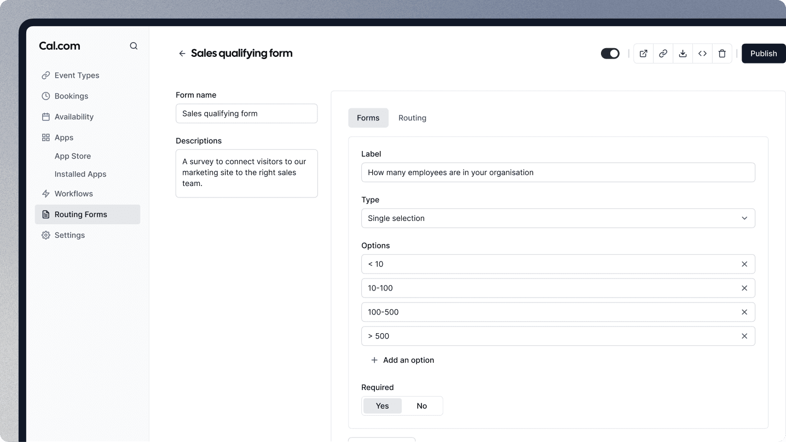Set Required to Yes
This screenshot has height=442, width=786.
point(383,406)
